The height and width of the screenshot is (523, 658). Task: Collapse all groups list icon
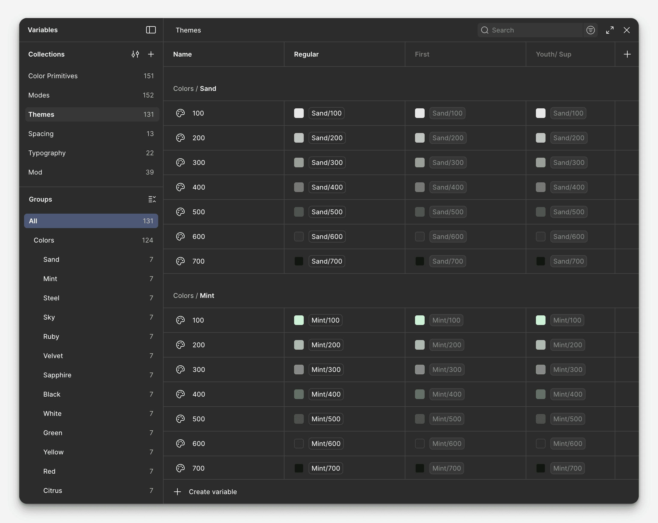(x=152, y=199)
